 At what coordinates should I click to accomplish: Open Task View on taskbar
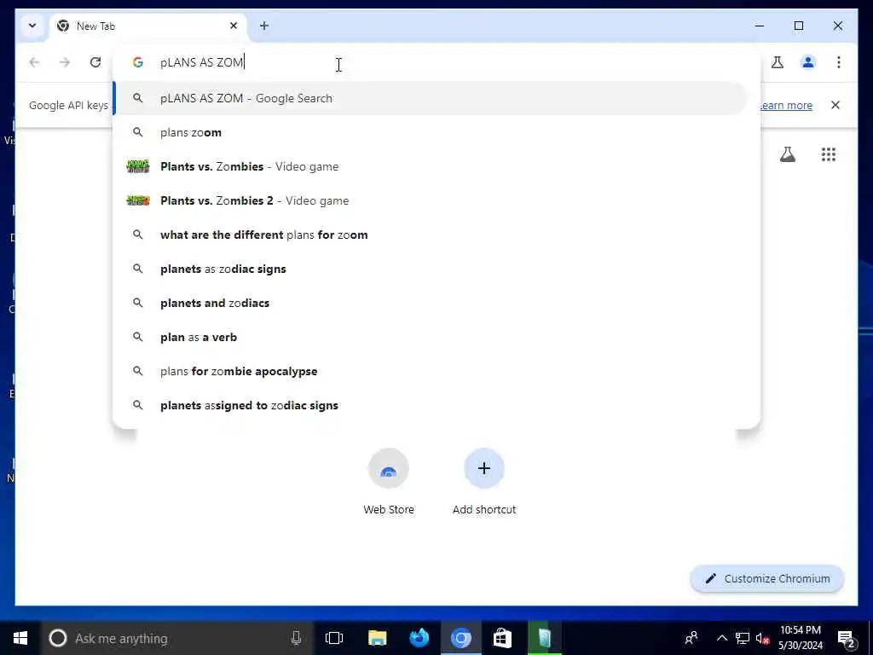tap(334, 638)
